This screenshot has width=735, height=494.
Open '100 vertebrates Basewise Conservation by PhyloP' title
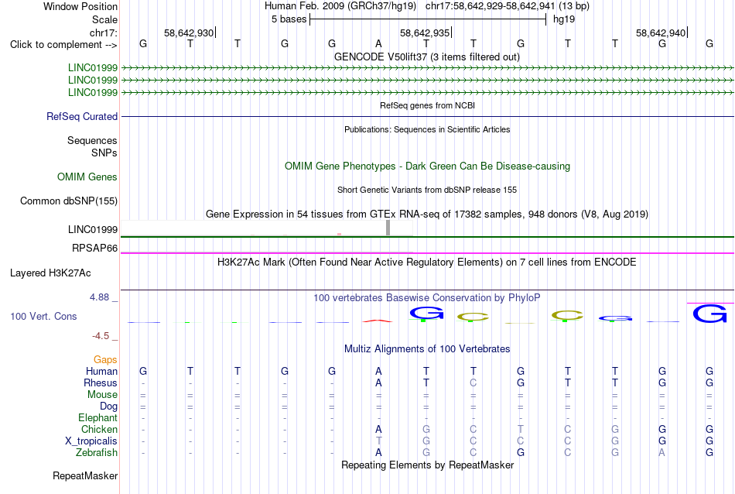click(x=426, y=298)
